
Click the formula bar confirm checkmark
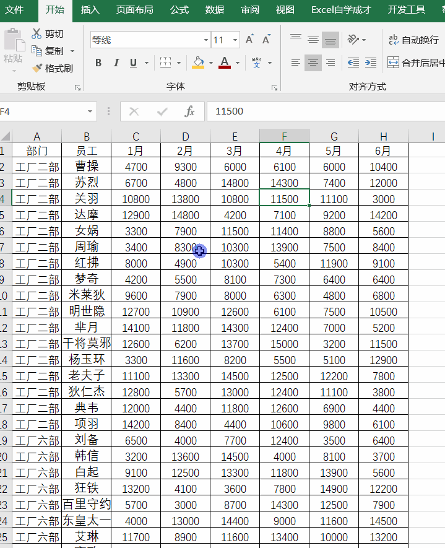(162, 111)
